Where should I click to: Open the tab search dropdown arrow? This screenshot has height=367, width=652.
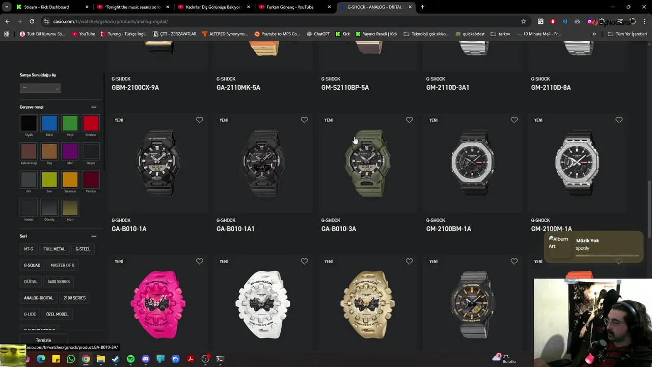(x=6, y=7)
